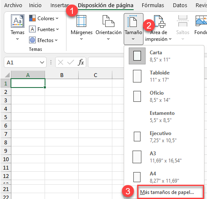This screenshot has width=207, height=199.
Task: Click the A4 page thumbnail icon
Action: pos(137,177)
